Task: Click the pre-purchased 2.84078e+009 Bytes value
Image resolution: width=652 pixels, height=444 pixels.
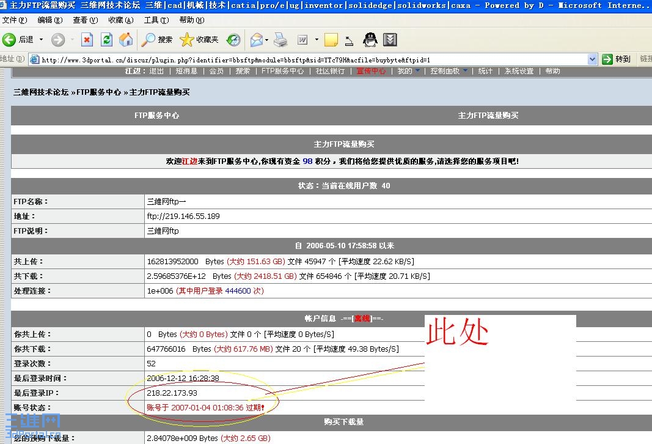Action: coord(182,438)
